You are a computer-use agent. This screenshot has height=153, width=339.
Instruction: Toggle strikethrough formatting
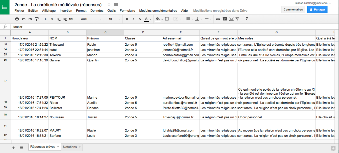(140, 19)
